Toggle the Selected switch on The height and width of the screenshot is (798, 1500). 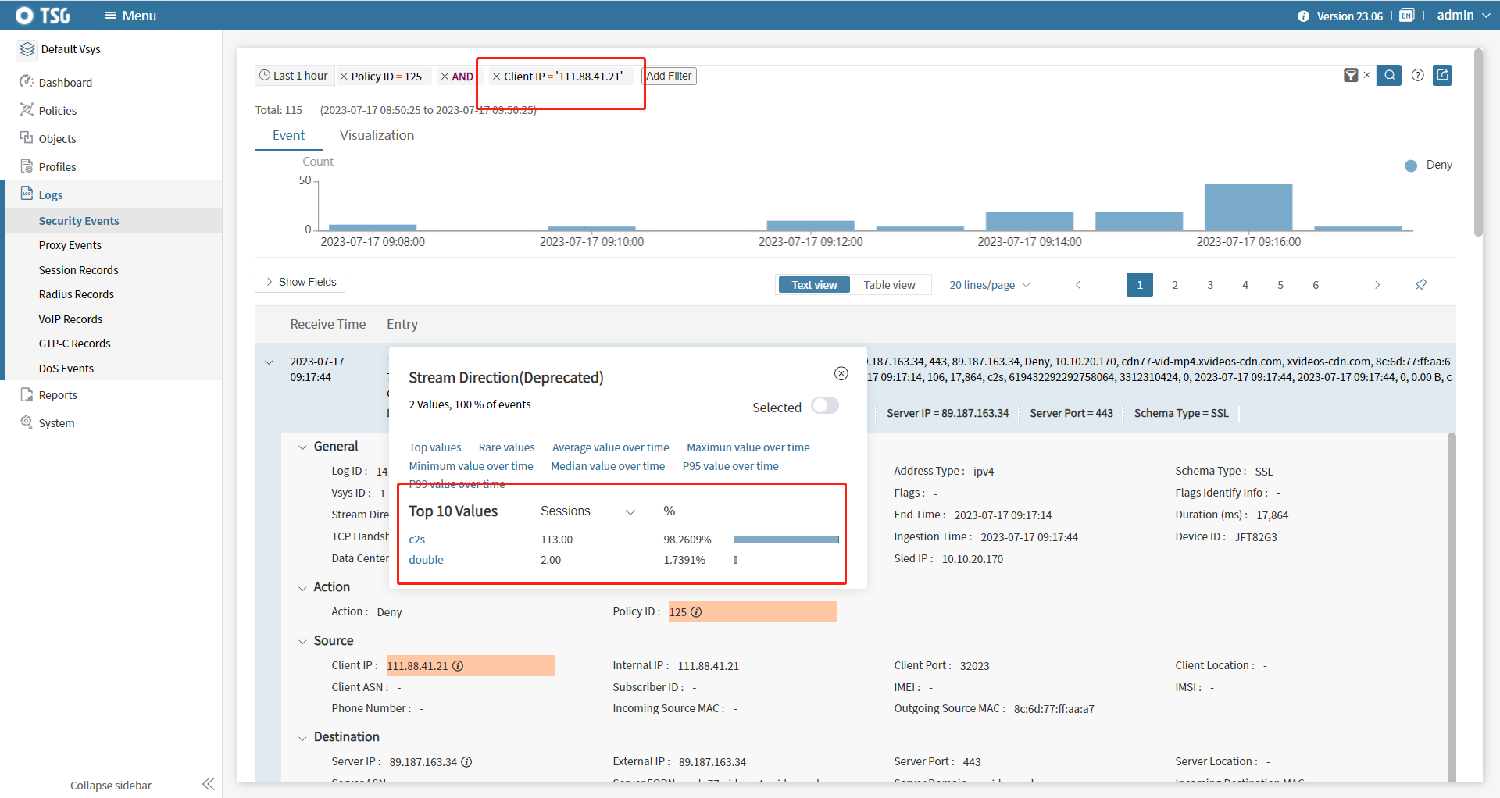[824, 406]
